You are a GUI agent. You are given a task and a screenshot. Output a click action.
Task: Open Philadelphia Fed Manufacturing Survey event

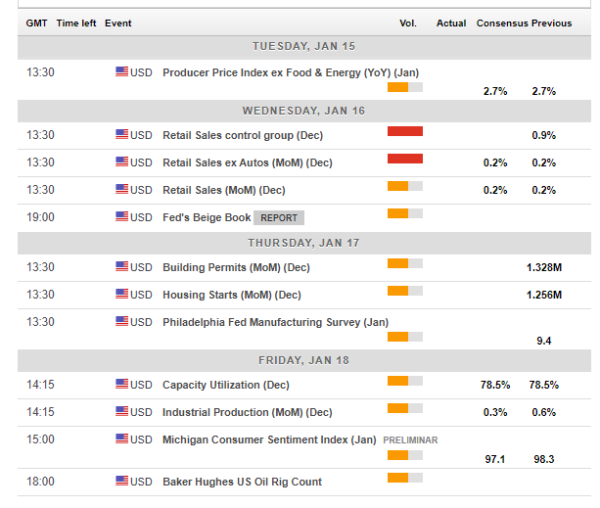tap(274, 322)
